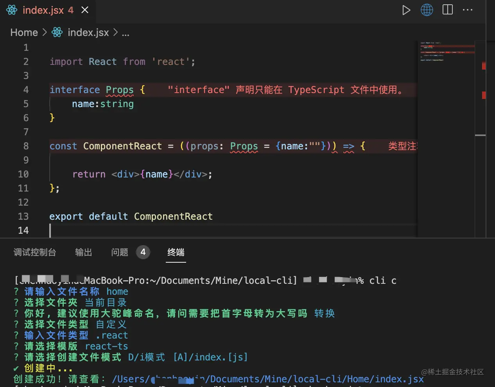Open the Home breadcrumb dropdown
This screenshot has height=387, width=495.
(24, 32)
